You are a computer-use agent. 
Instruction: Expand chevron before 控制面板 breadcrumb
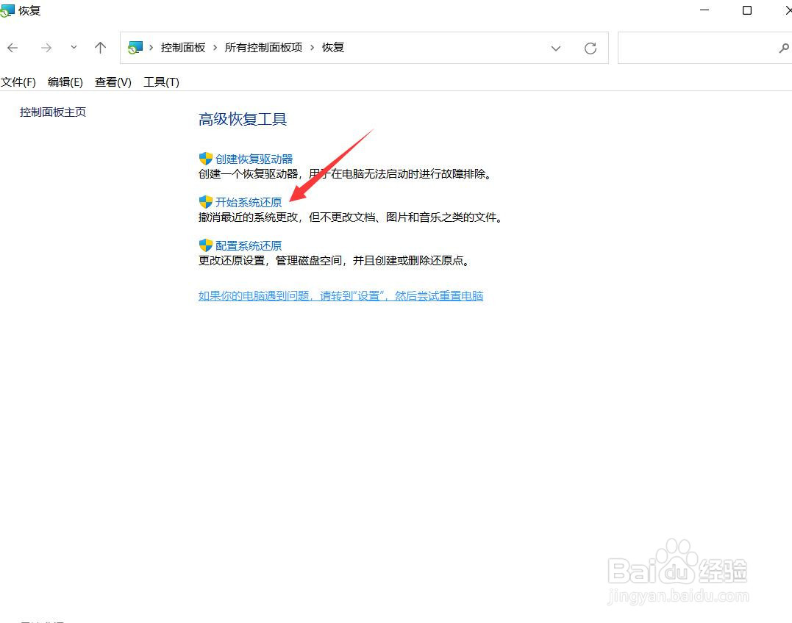[x=151, y=48]
